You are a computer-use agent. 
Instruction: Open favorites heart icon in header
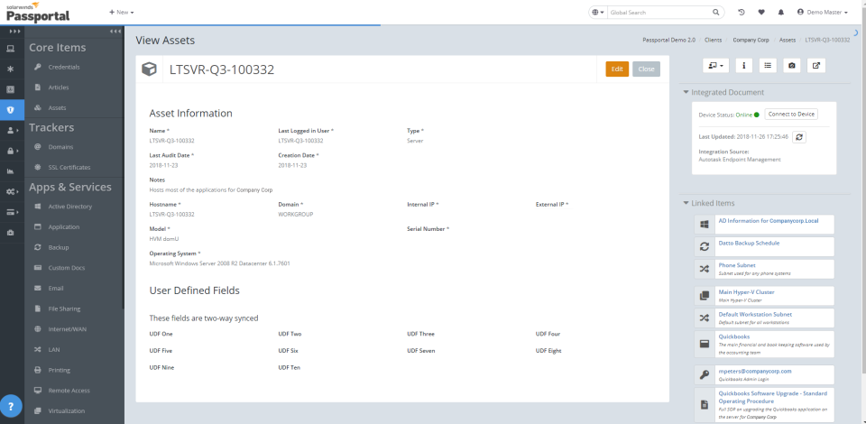pos(761,12)
